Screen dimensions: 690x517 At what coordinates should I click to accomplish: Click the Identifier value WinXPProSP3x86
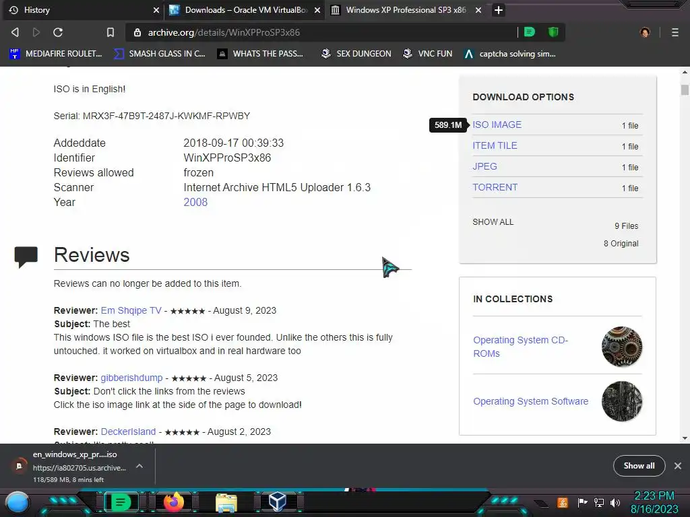[227, 158]
